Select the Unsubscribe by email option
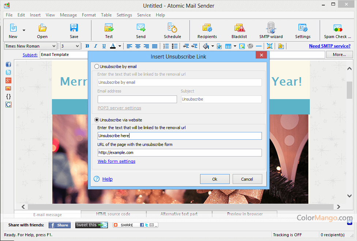The width and height of the screenshot is (357, 241). (97, 67)
